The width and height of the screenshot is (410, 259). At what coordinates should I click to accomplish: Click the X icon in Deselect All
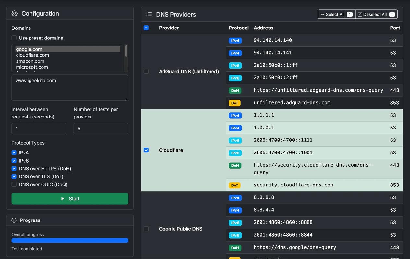(x=360, y=14)
